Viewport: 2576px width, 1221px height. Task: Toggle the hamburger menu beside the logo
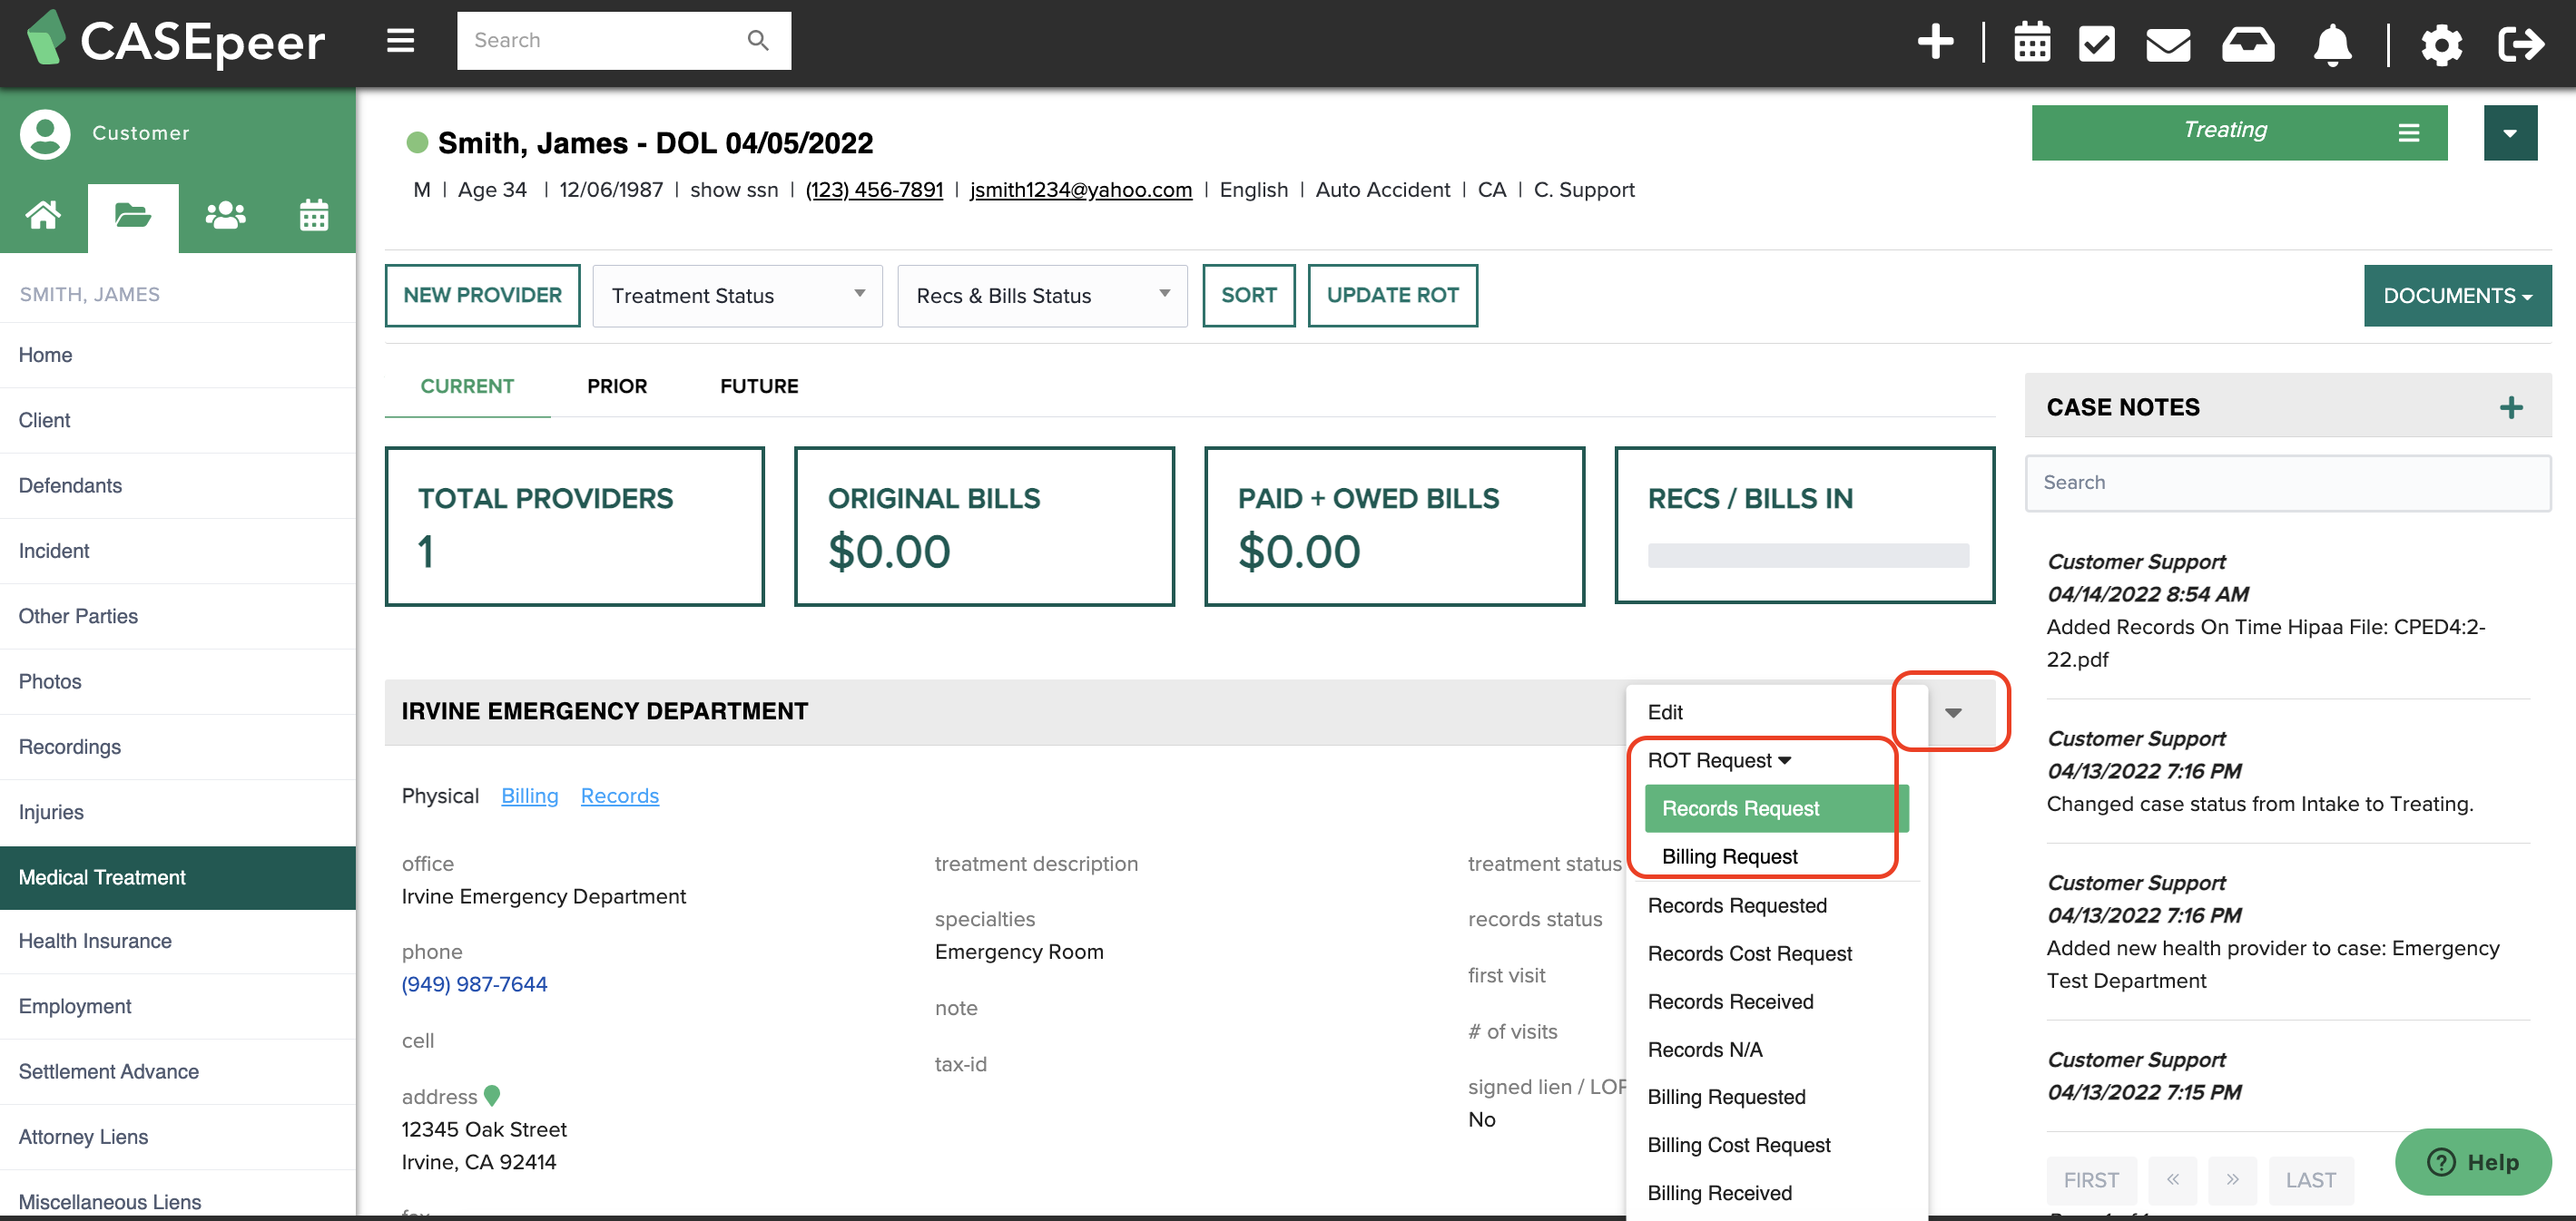point(400,41)
